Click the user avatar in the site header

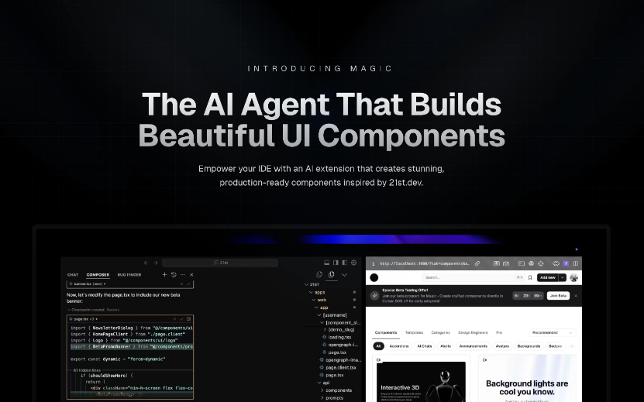573,277
